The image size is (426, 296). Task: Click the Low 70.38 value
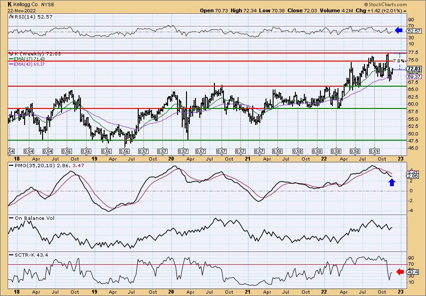pyautogui.click(x=271, y=10)
